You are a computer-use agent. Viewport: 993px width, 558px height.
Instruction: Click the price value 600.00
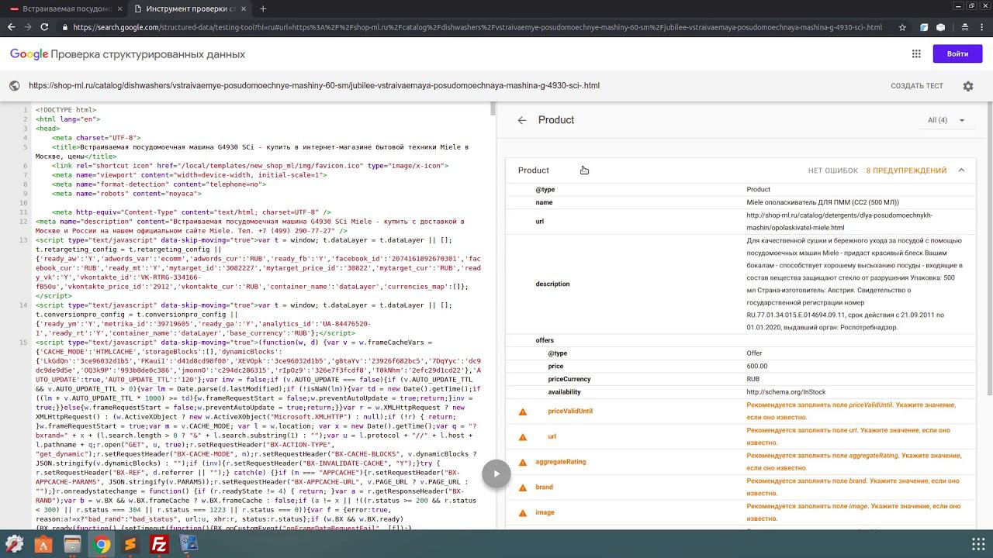click(x=756, y=367)
